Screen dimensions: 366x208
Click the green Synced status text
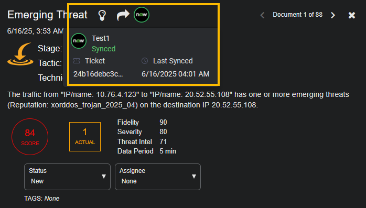point(104,49)
